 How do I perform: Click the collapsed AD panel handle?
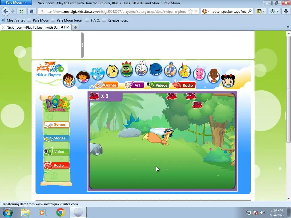[83, 45]
